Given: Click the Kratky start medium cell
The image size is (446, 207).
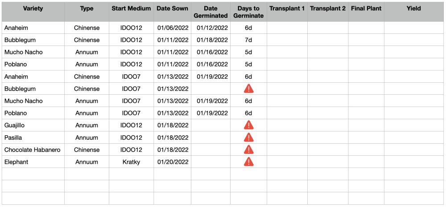Looking at the screenshot, I should (131, 162).
